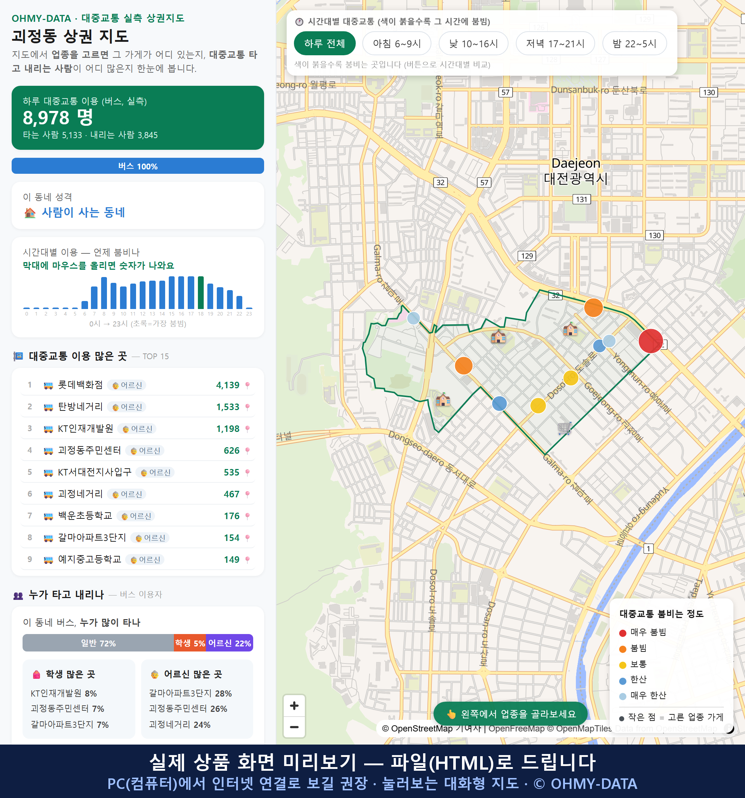Click the chart bar at hour 12
This screenshot has width=745, height=798.
[x=143, y=295]
